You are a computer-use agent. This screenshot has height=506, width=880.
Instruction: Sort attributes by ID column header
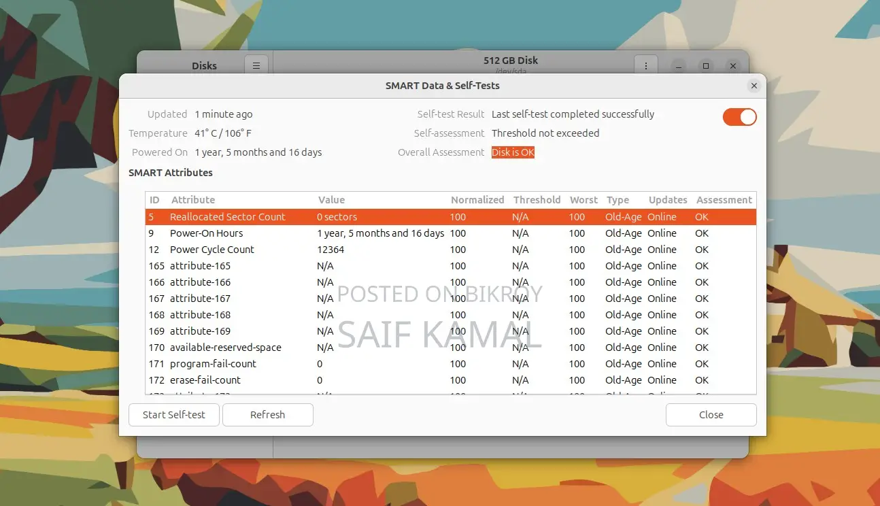[x=156, y=200]
